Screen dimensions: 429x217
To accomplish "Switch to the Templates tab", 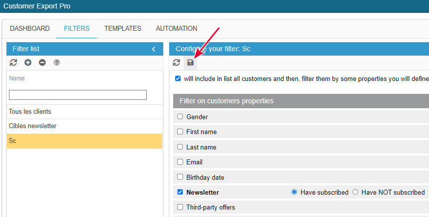I will tap(122, 29).
